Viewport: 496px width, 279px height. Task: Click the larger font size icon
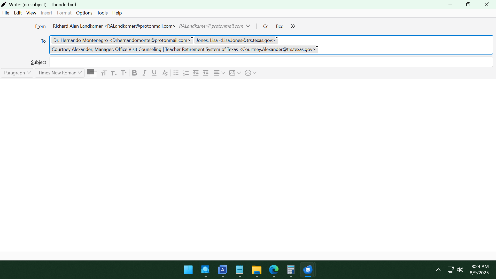point(124,73)
